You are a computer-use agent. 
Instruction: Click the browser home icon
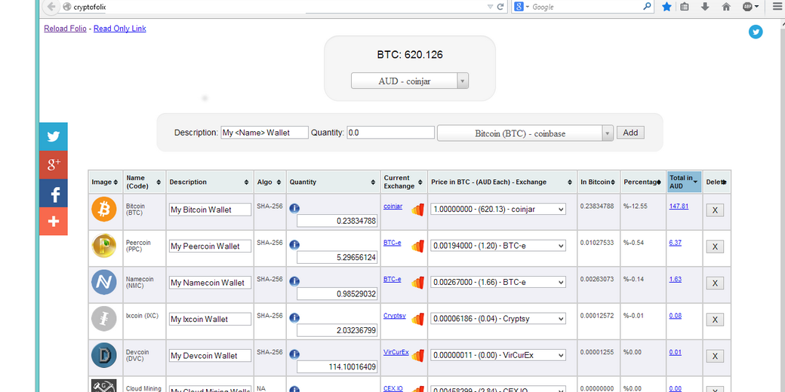pos(726,7)
